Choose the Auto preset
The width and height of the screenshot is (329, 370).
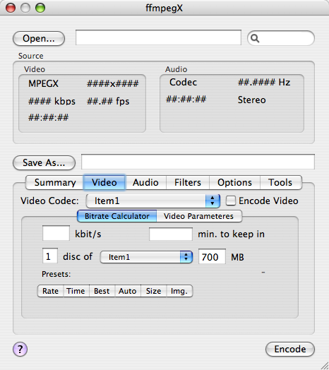tap(128, 291)
